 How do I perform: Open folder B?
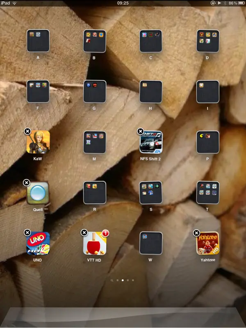(x=95, y=41)
